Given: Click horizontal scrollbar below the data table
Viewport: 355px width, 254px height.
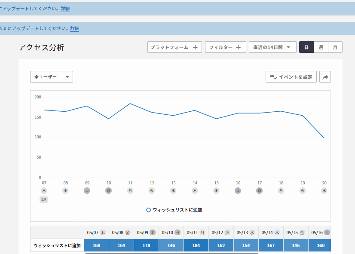Looking at the screenshot, I should (171, 253).
